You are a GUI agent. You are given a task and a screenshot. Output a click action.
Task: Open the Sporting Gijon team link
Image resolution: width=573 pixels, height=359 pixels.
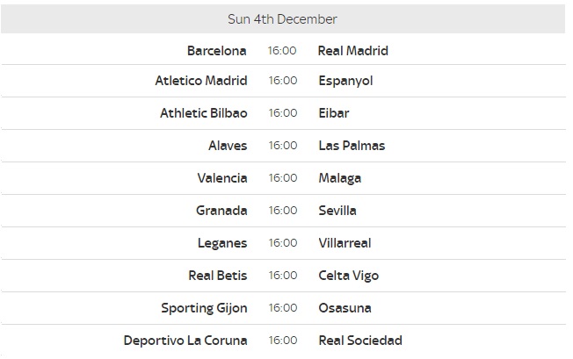click(x=204, y=308)
